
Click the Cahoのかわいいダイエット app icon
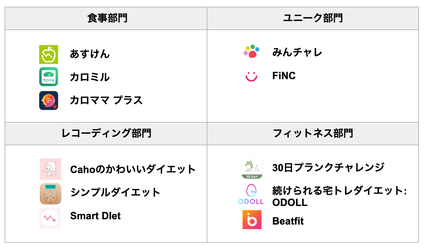50,169
